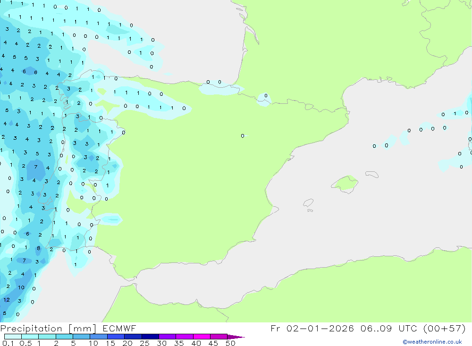Click the Menorca island outline on map

[x=372, y=174]
